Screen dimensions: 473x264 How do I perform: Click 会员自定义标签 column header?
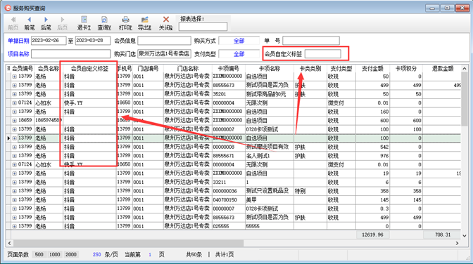[89, 69]
